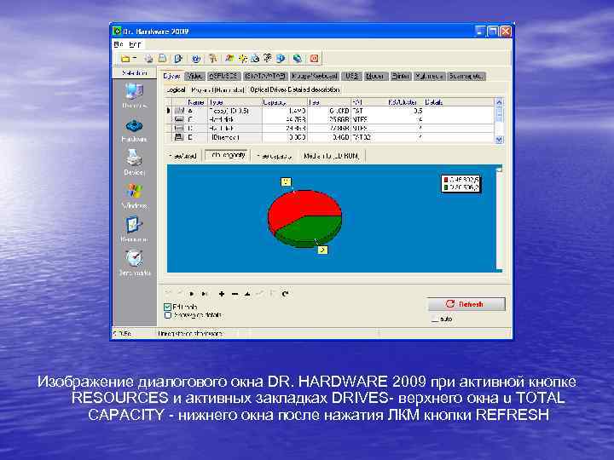Click drives table scrollbar up arrow
Screen dimensions: 614x460
499,102
